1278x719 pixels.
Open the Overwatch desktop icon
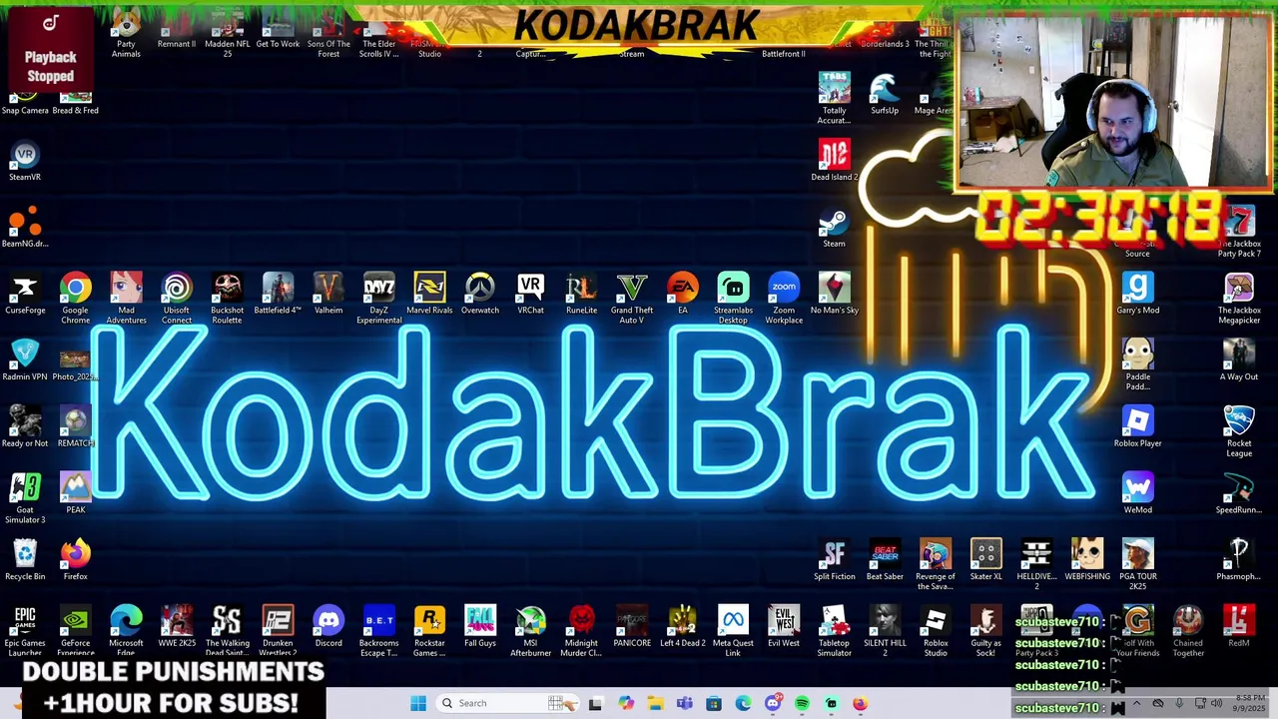point(480,295)
